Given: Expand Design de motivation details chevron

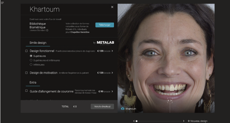Looking at the screenshot, I should 112,73.
